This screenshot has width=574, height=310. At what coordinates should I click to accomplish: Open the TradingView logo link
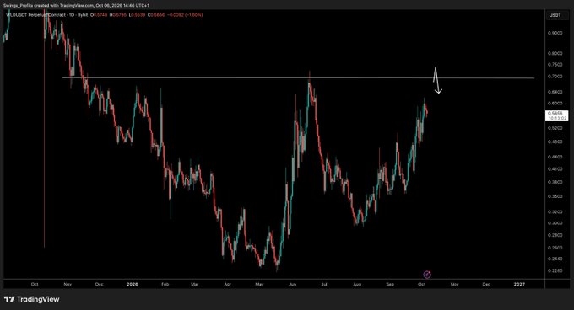(31, 299)
